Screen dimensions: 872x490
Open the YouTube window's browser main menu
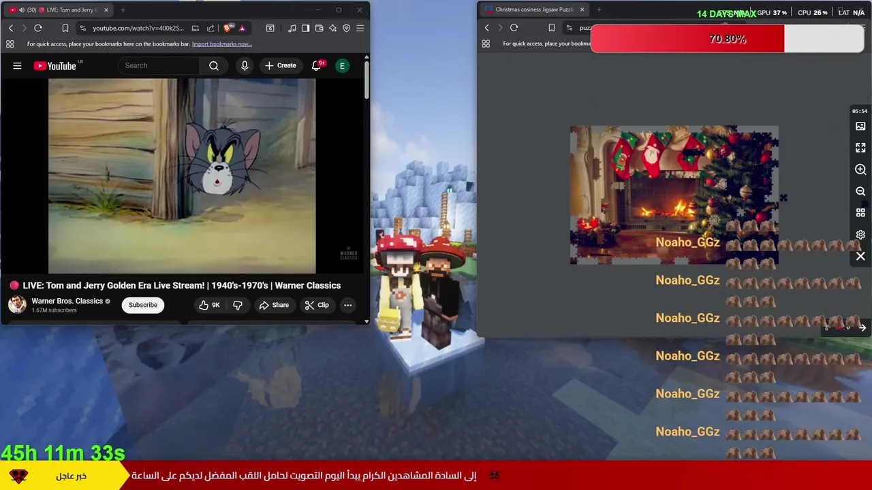[360, 28]
